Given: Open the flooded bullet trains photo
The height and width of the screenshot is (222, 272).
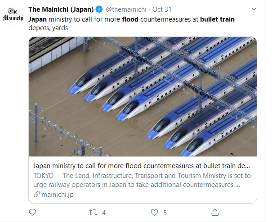Looking at the screenshot, I should (143, 96).
